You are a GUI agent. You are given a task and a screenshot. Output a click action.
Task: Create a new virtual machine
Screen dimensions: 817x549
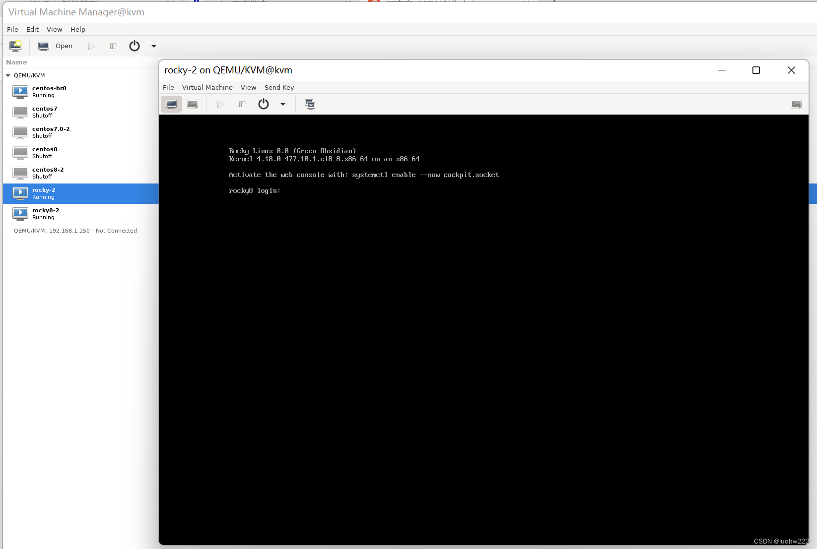pyautogui.click(x=15, y=46)
